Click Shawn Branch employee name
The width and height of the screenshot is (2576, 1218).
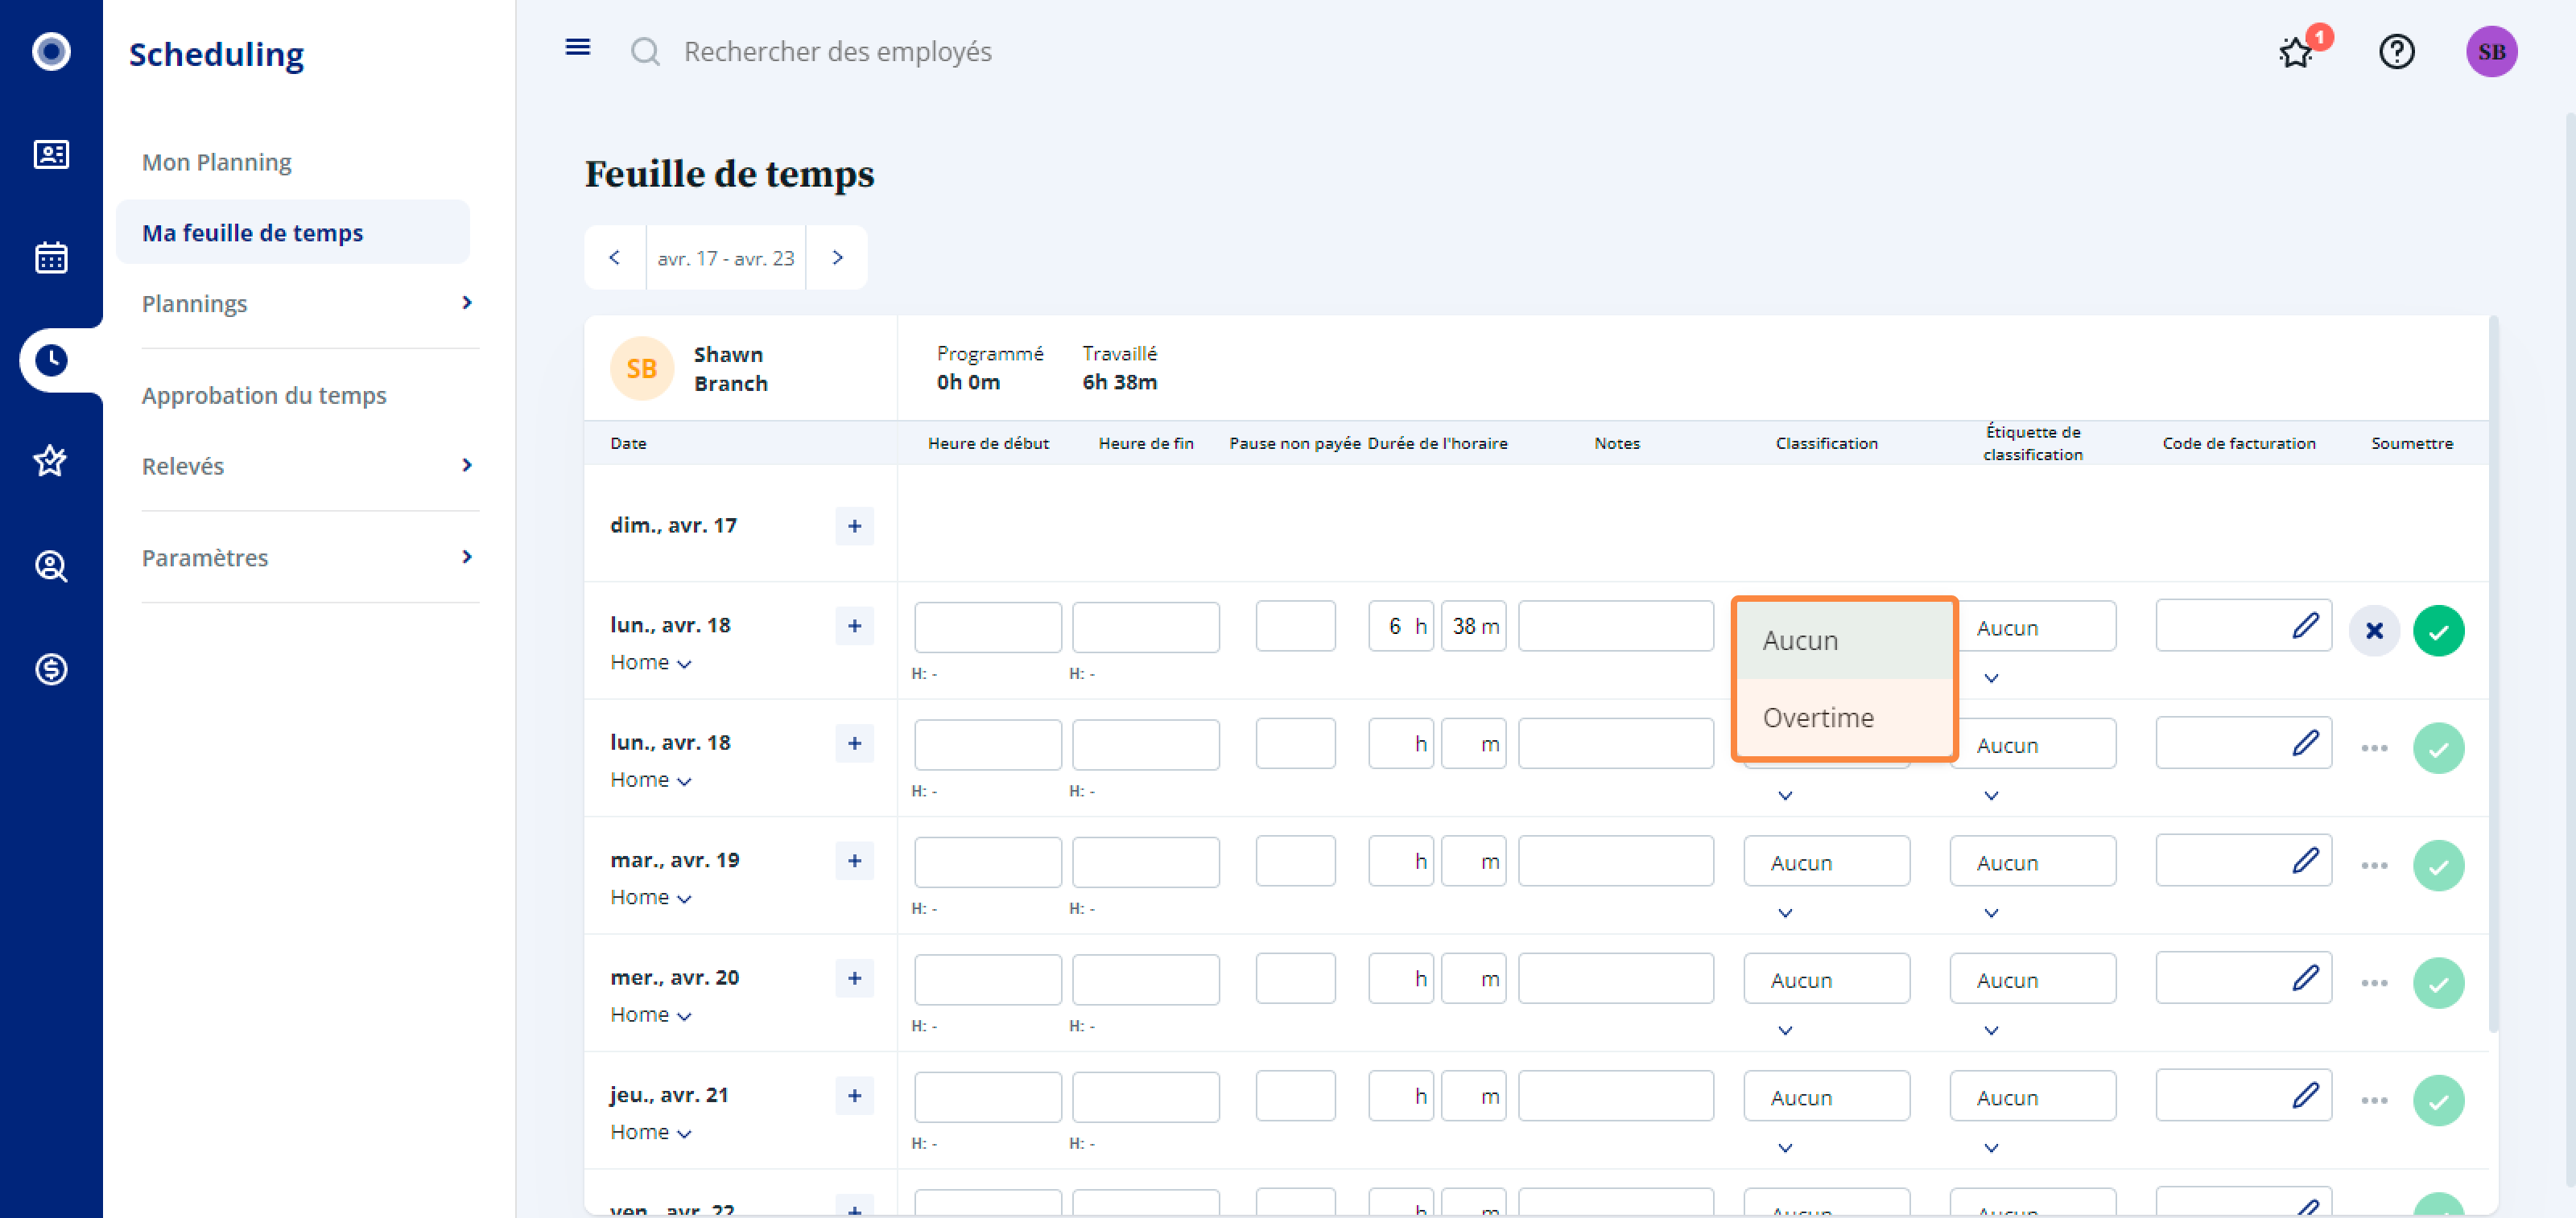[x=730, y=368]
